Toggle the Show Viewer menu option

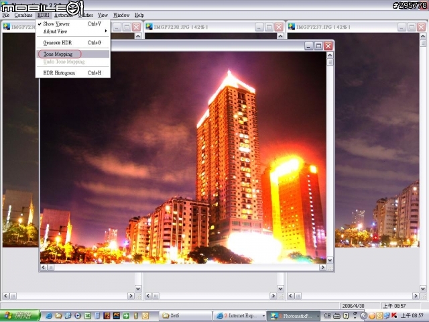(x=73, y=24)
